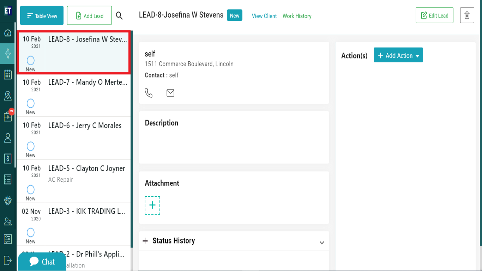Click the address 1511 Commerce Boulevard, Lincoln
This screenshot has height=271, width=482.
[x=189, y=64]
